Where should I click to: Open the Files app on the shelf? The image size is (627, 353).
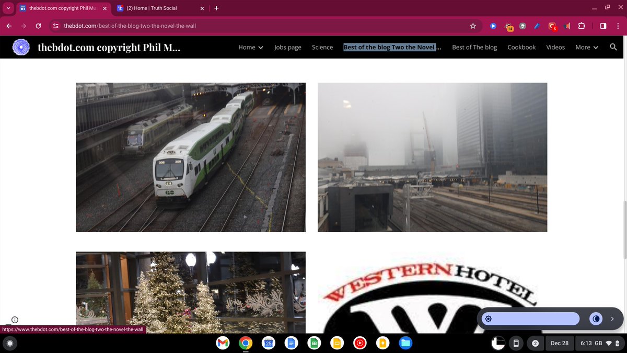click(x=406, y=343)
